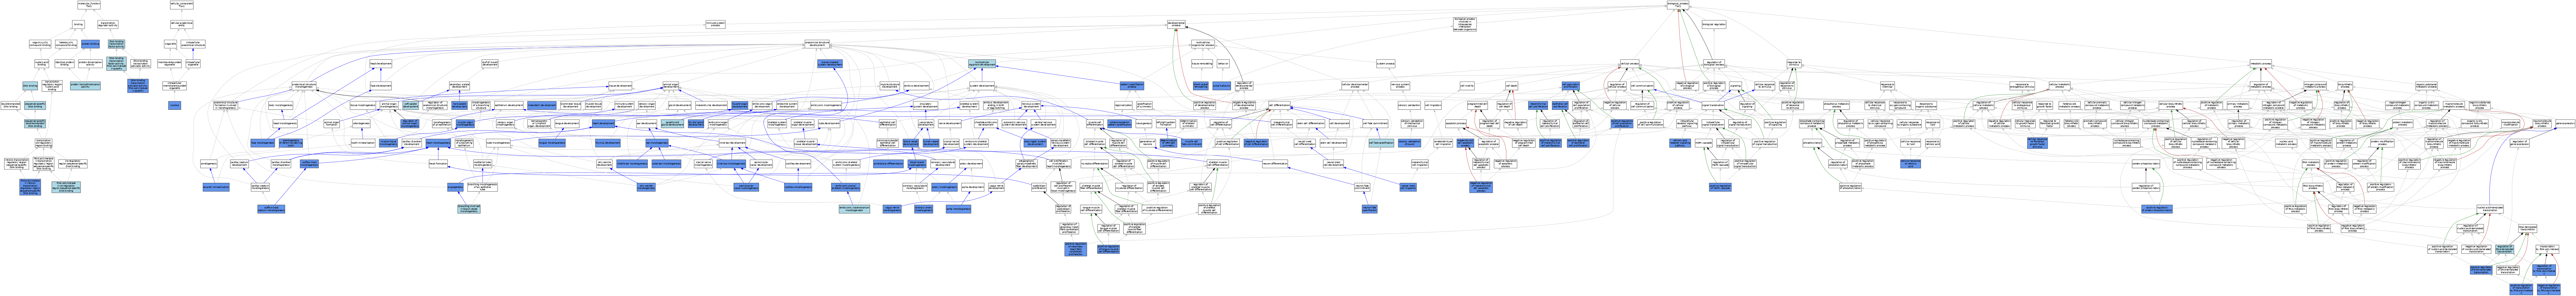This screenshot has width=2576, height=296.
Task: Click the 'gland development' node
Action: [x=680, y=105]
